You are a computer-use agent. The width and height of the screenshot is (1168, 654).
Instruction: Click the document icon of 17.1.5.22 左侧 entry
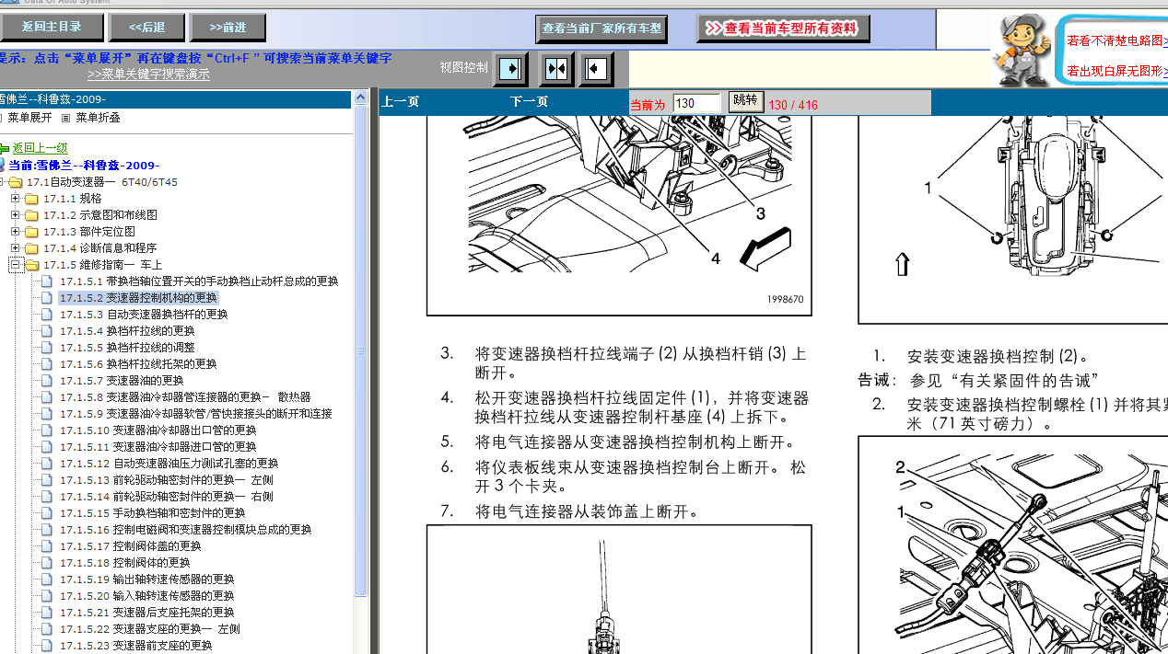(x=46, y=629)
